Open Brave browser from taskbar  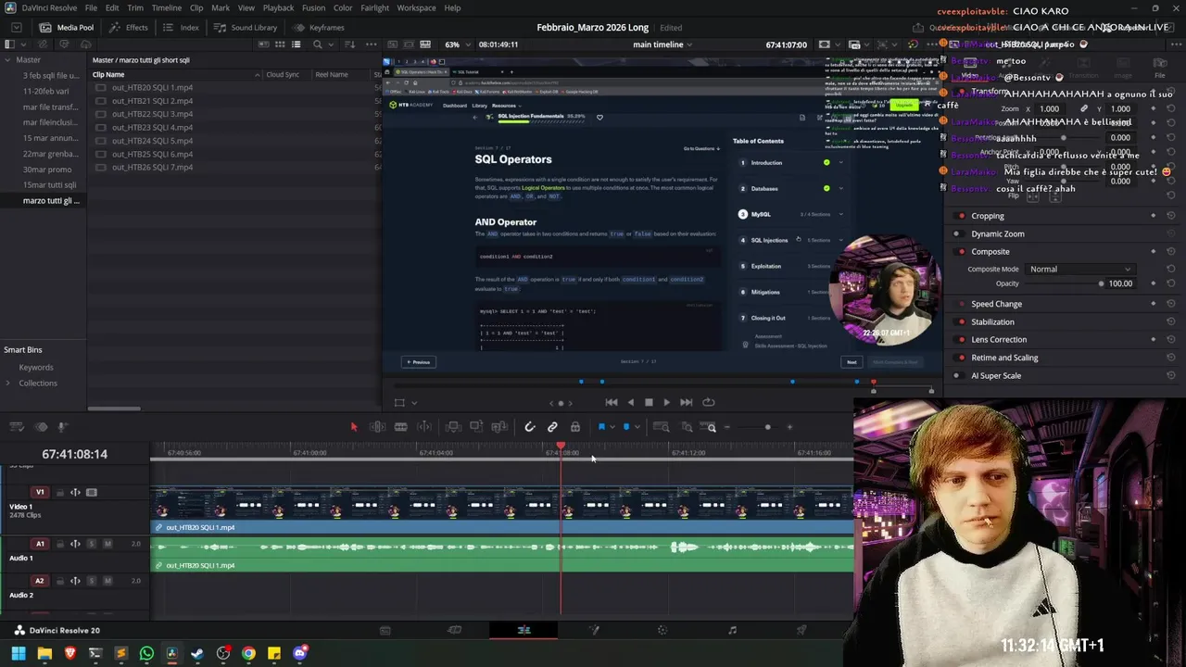(69, 654)
